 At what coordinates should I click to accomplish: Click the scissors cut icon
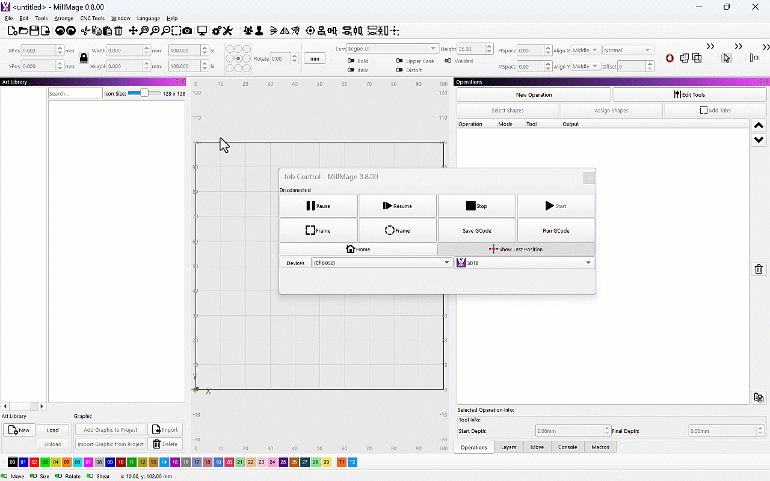[x=85, y=31]
